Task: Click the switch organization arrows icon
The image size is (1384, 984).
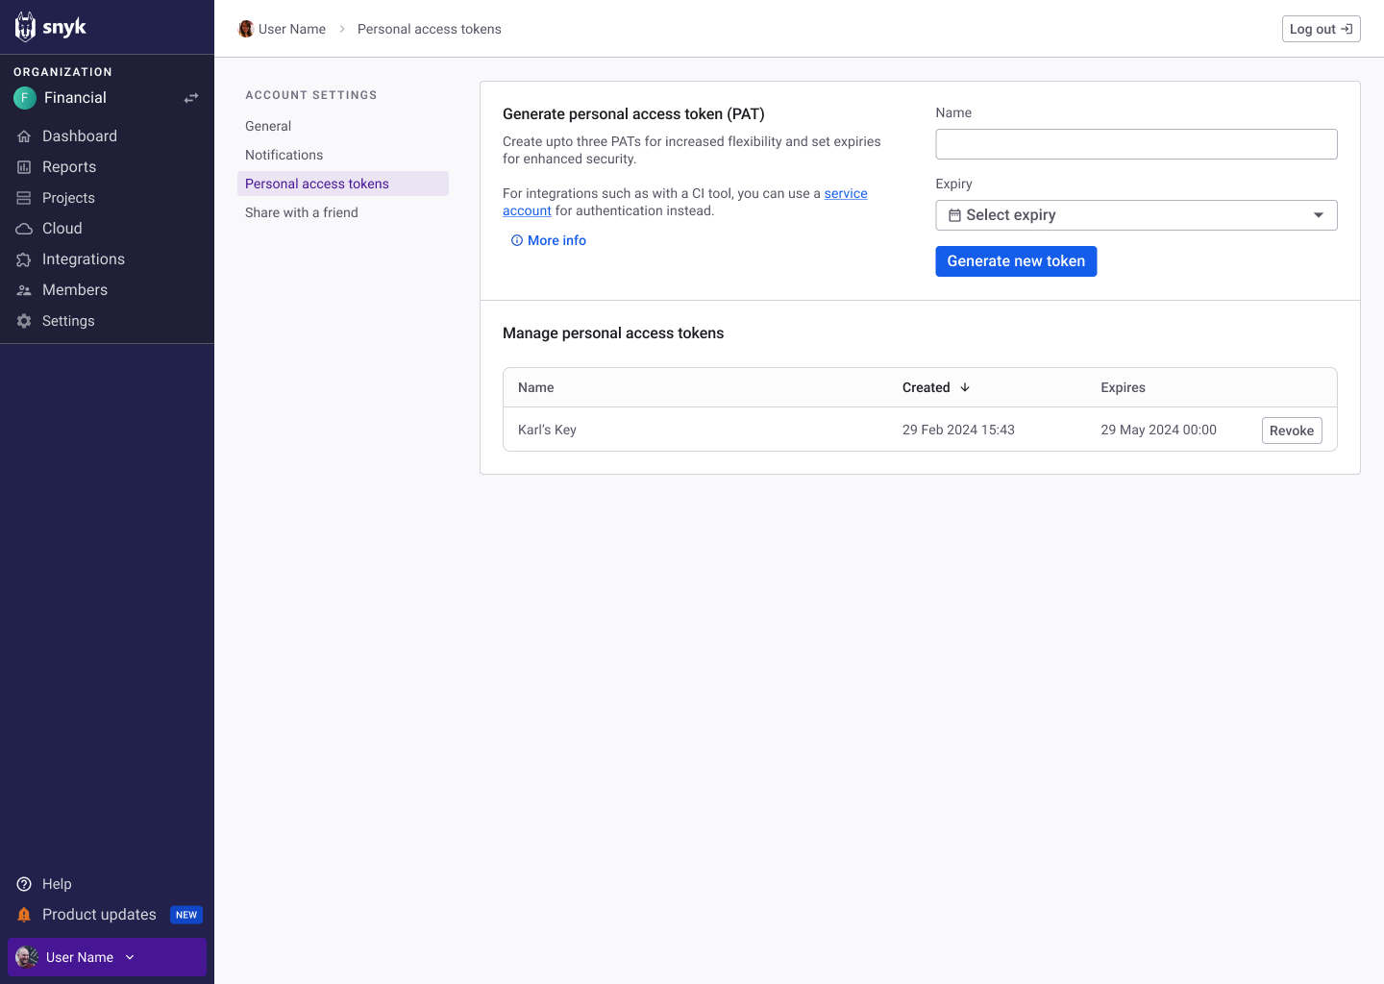Action: [191, 98]
